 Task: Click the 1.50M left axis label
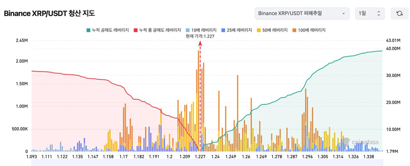pos(21,84)
